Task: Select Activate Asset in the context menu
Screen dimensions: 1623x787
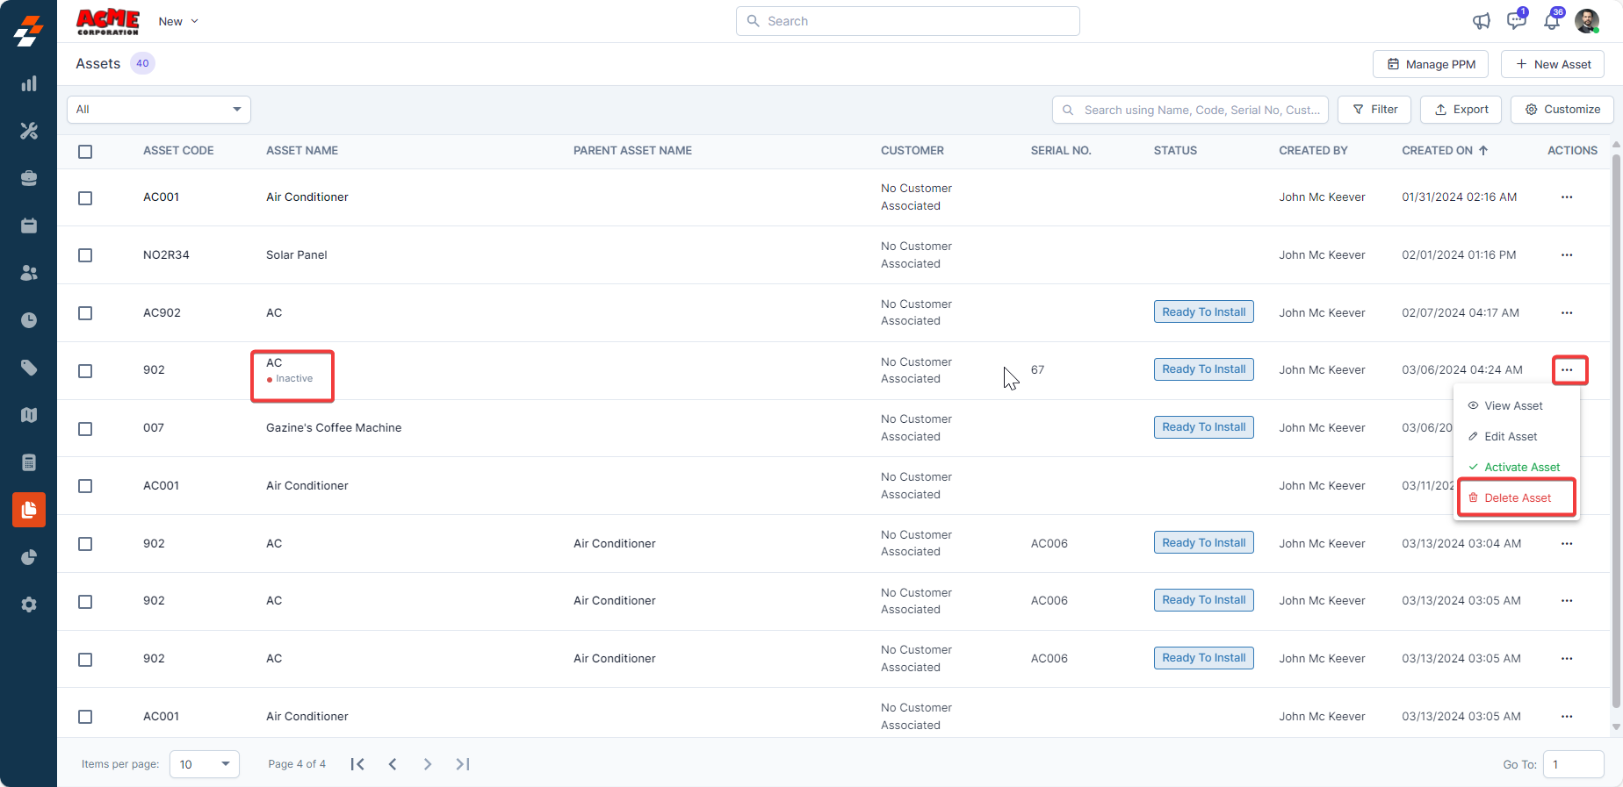Action: [x=1521, y=468]
